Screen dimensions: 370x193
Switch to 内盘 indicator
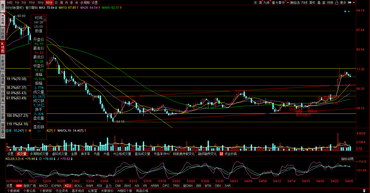[x=97, y=154]
